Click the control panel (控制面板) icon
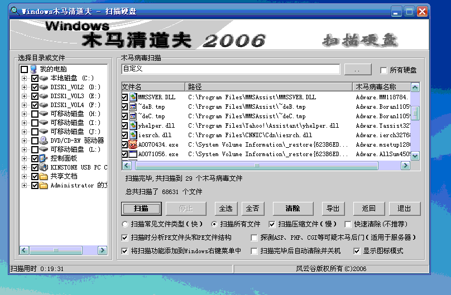The image size is (451, 295). click(x=44, y=158)
